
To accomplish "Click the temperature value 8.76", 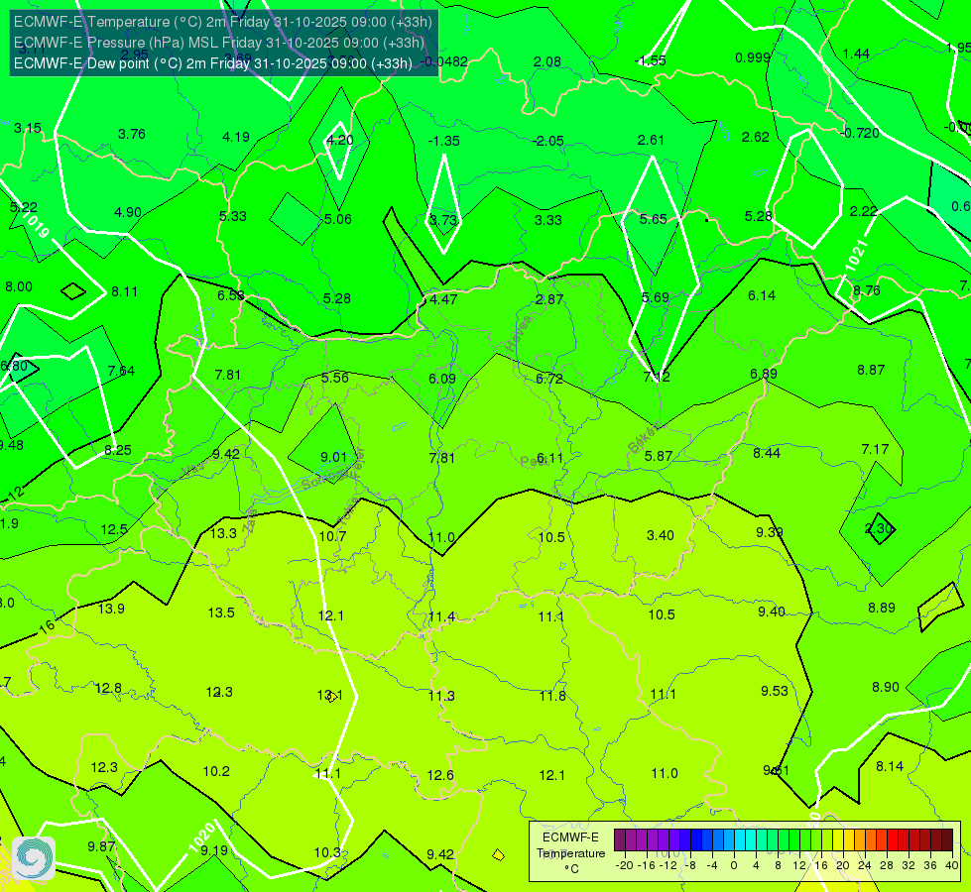I will 866,291.
